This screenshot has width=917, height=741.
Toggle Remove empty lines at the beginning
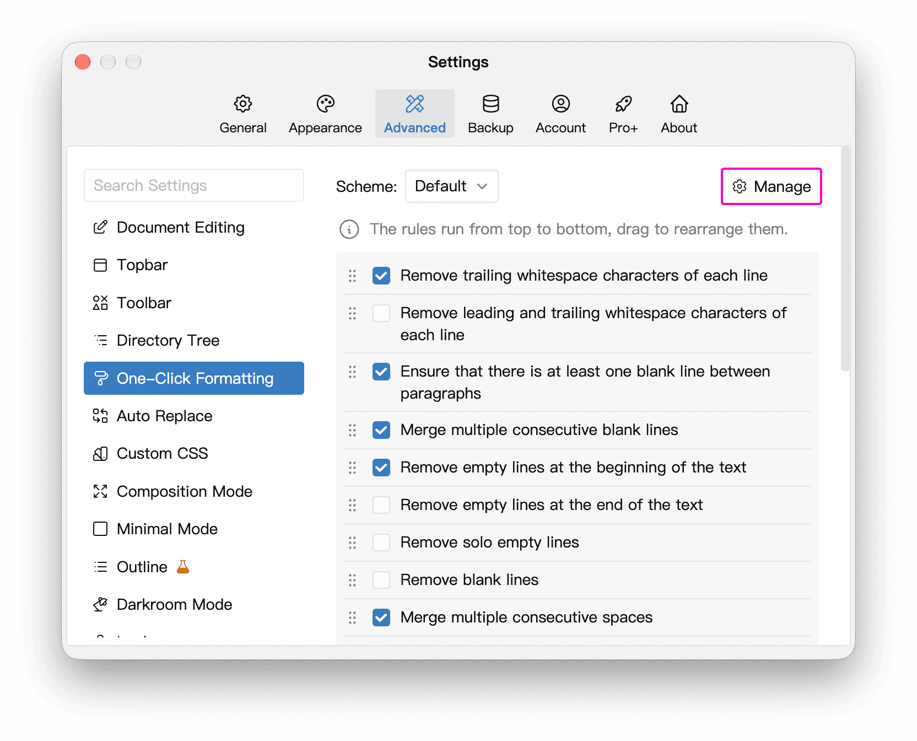point(381,468)
